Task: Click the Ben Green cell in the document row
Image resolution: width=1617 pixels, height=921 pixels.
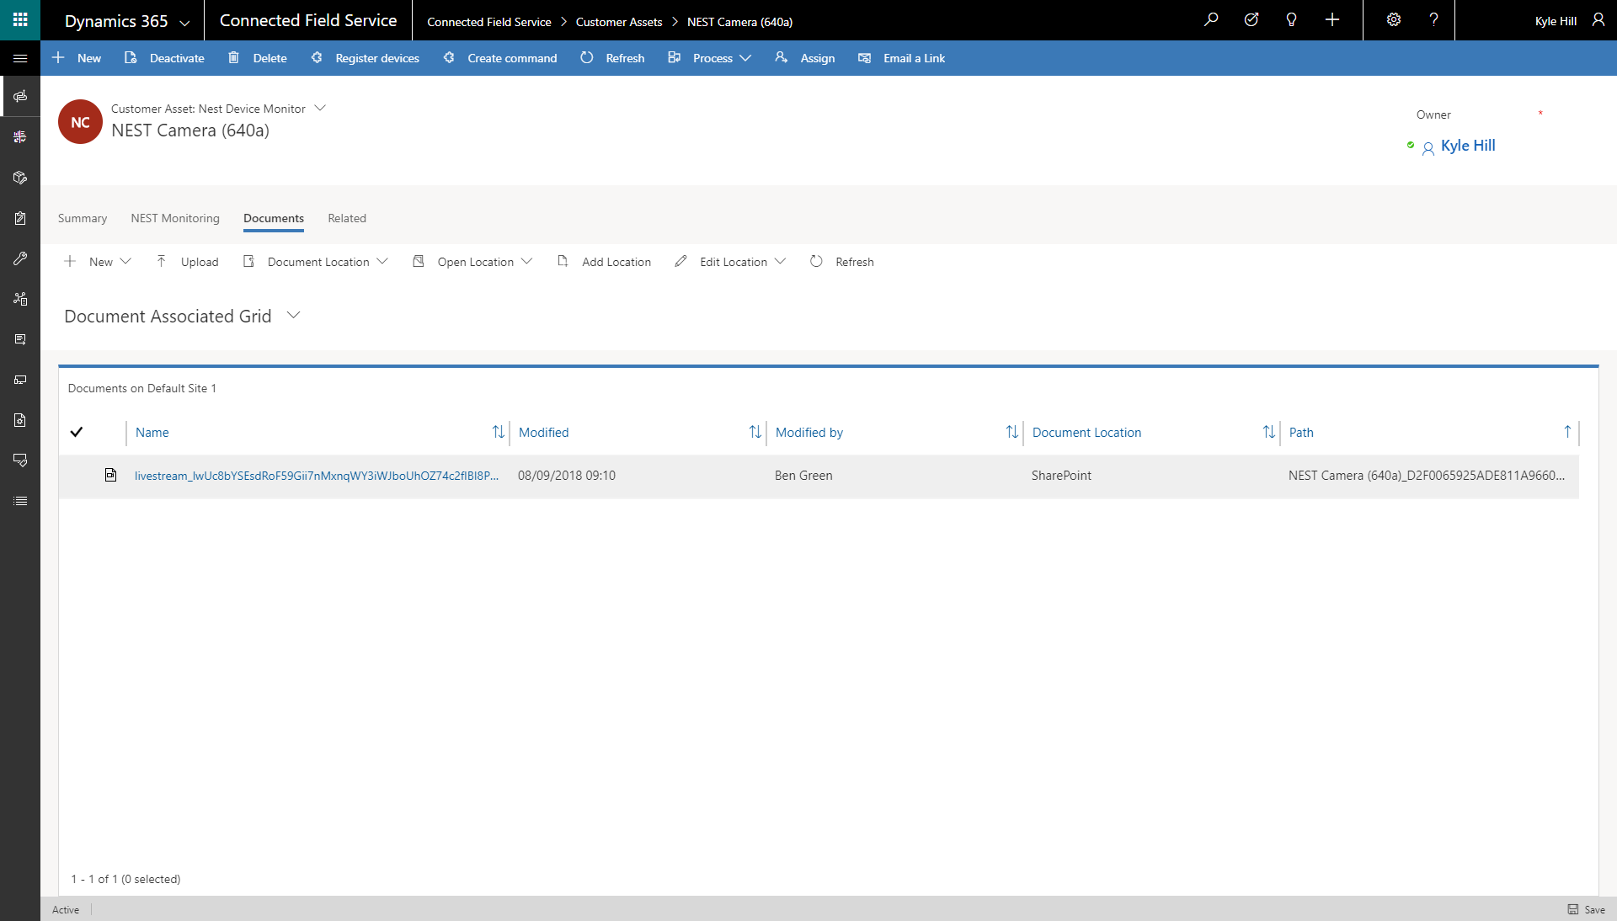Action: [803, 476]
